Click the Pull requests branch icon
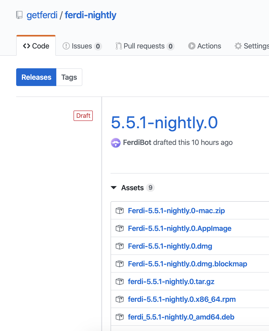This screenshot has height=331, width=269. coord(119,46)
